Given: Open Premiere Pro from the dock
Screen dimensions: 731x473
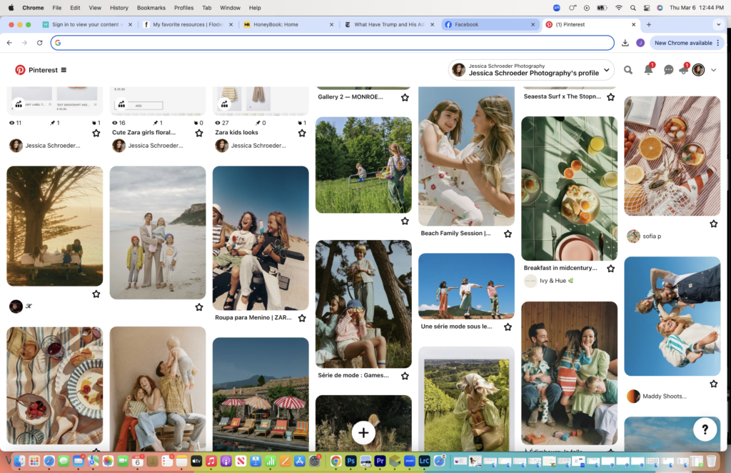Looking at the screenshot, I should pyautogui.click(x=380, y=462).
